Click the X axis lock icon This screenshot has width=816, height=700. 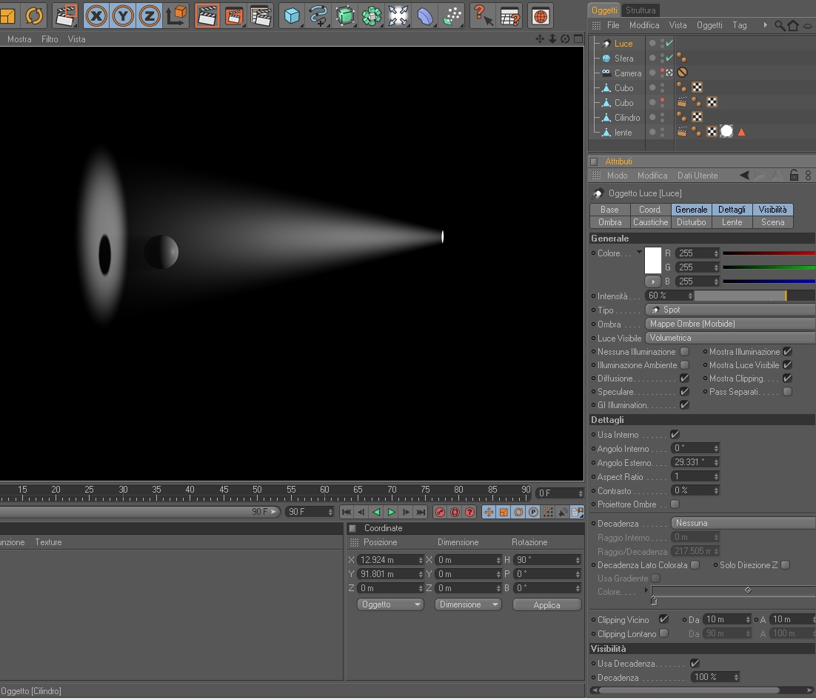[x=96, y=16]
